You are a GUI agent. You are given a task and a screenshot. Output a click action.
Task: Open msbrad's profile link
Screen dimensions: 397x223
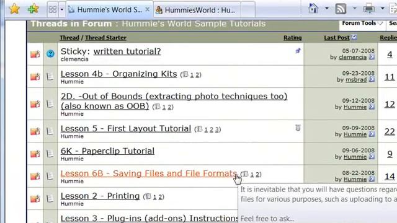click(356, 80)
